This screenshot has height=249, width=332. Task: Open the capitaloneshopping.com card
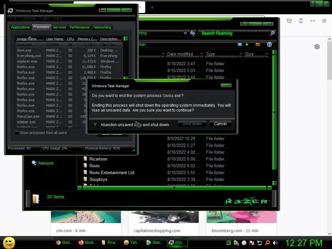(x=164, y=223)
